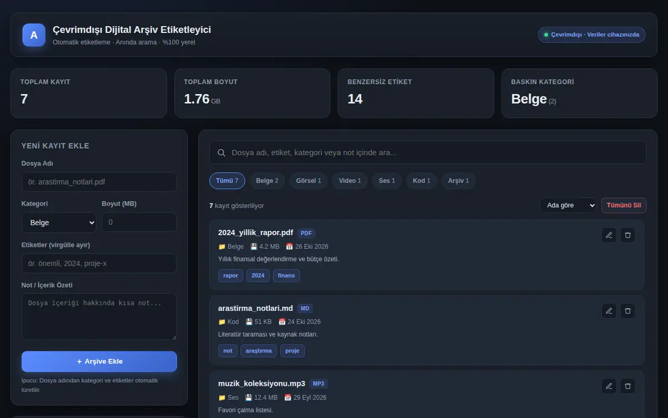
Task: Focus the Etiketler input field
Action: pyautogui.click(x=99, y=264)
